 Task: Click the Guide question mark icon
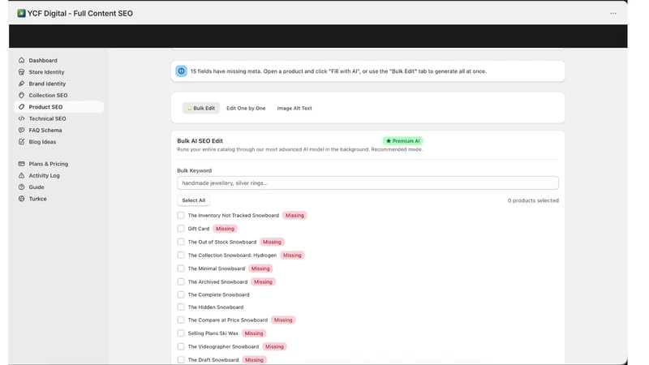pyautogui.click(x=22, y=187)
